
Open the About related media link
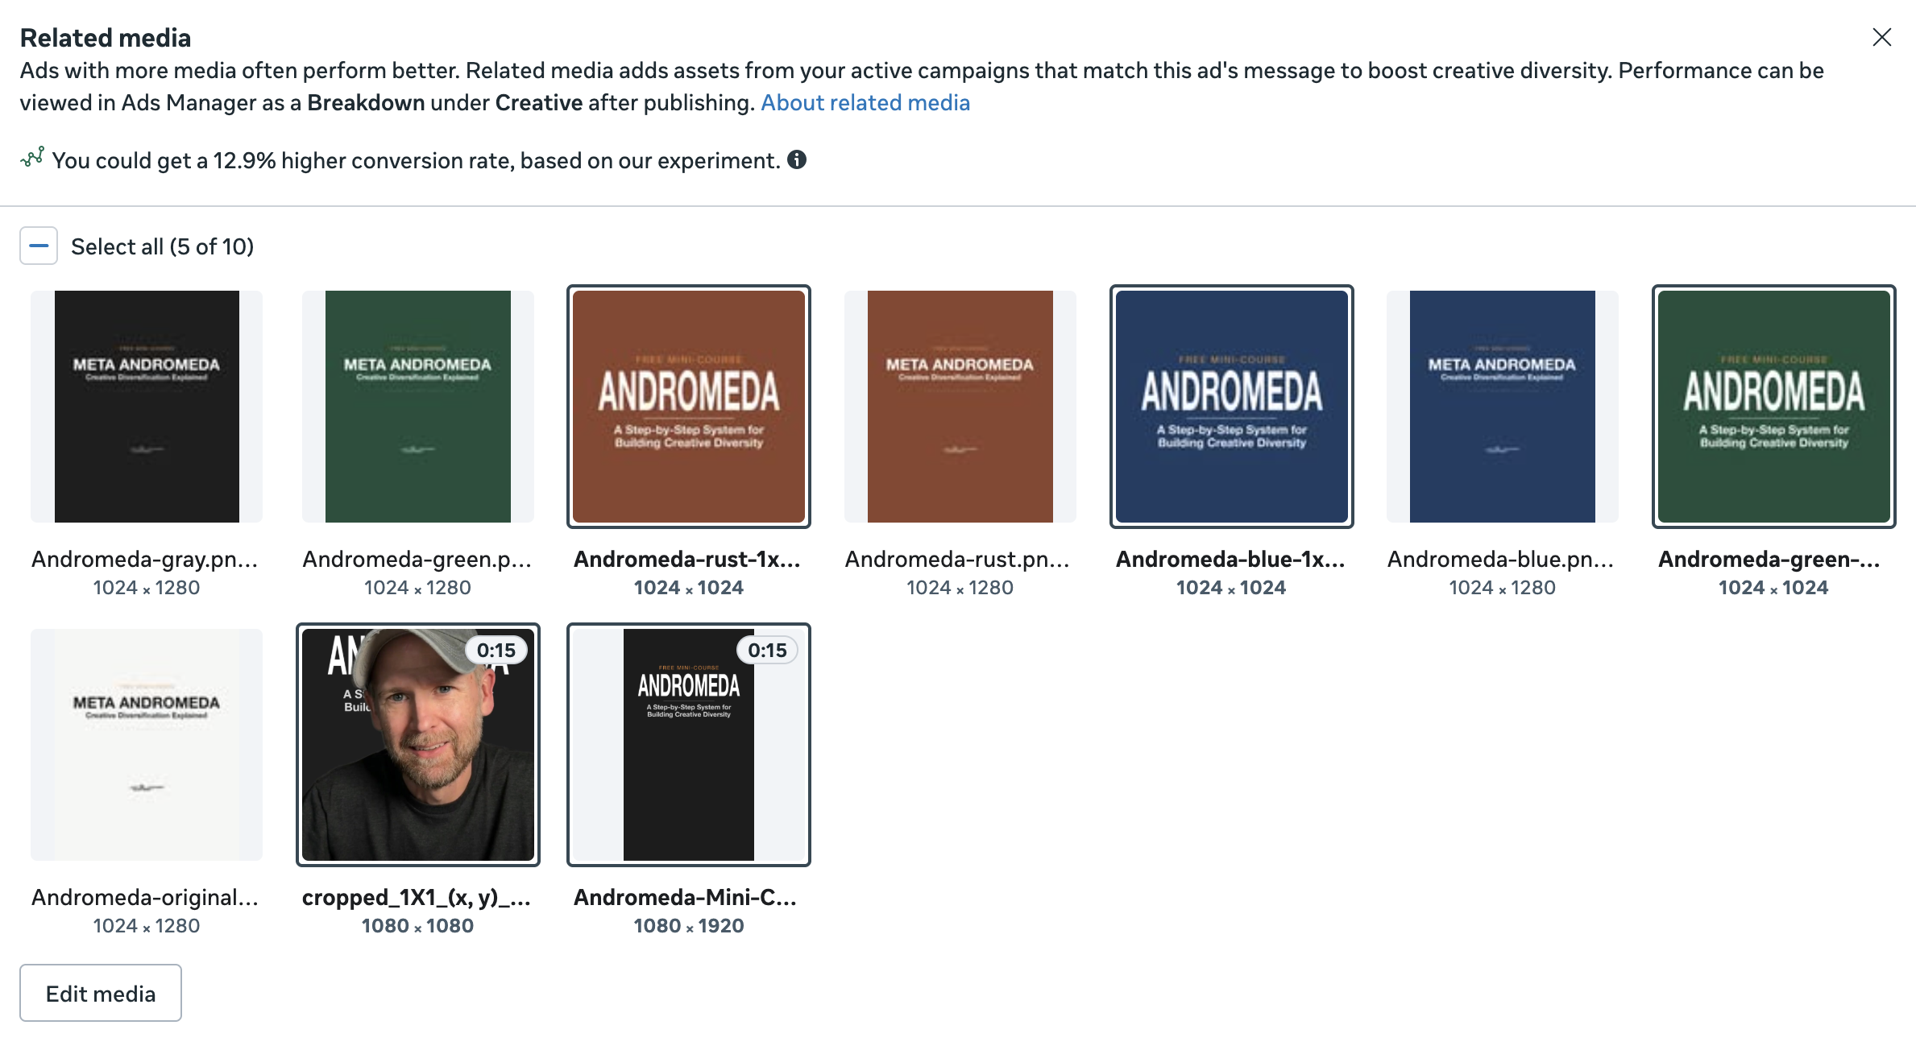(x=865, y=102)
